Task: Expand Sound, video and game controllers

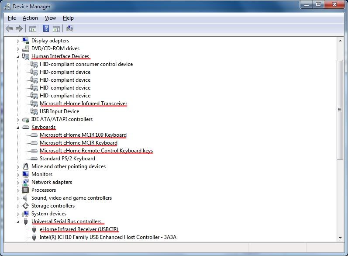Action: [18, 198]
